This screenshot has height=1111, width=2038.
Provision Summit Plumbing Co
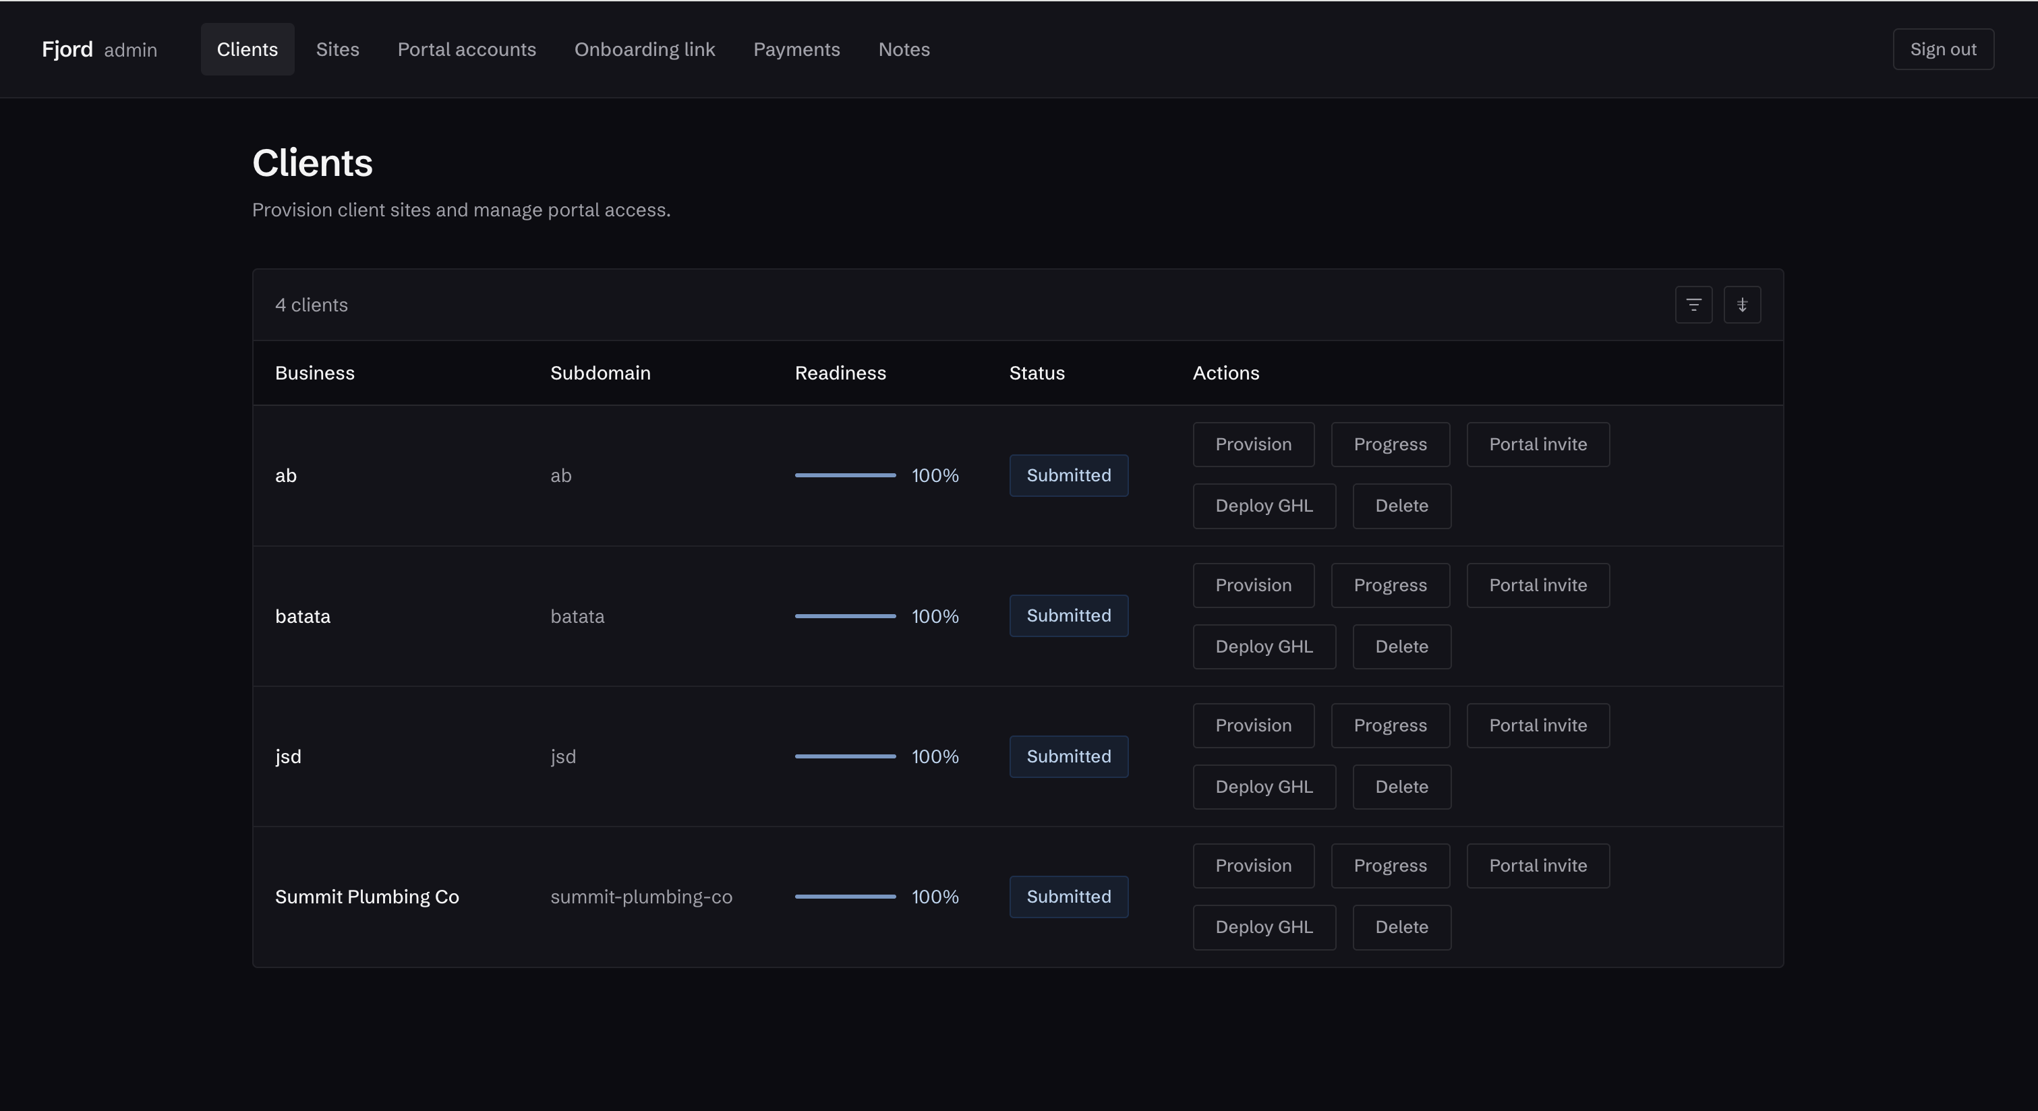click(x=1253, y=866)
